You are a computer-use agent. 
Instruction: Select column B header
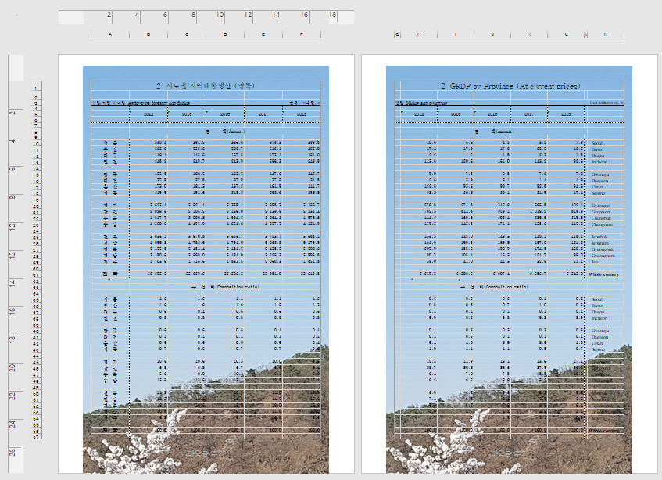(149, 34)
